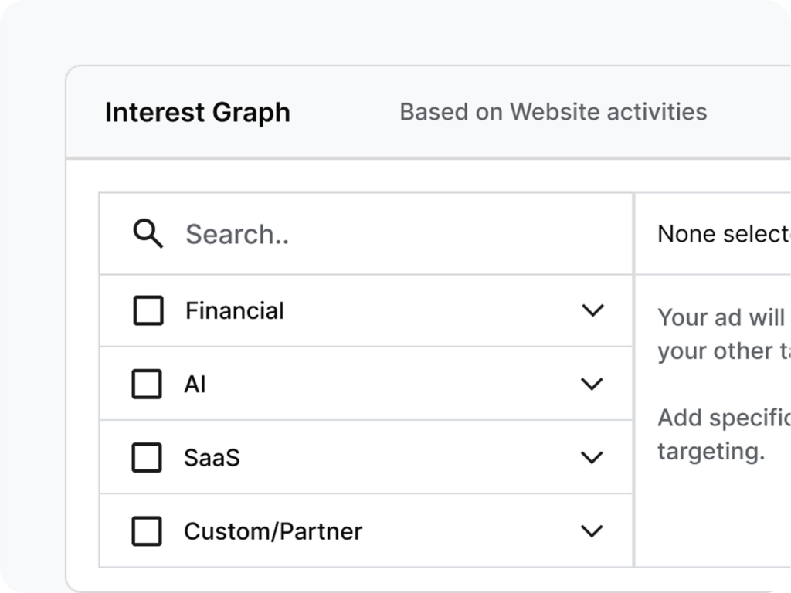The image size is (791, 593).
Task: Select the SaaS category label
Action: click(x=212, y=457)
